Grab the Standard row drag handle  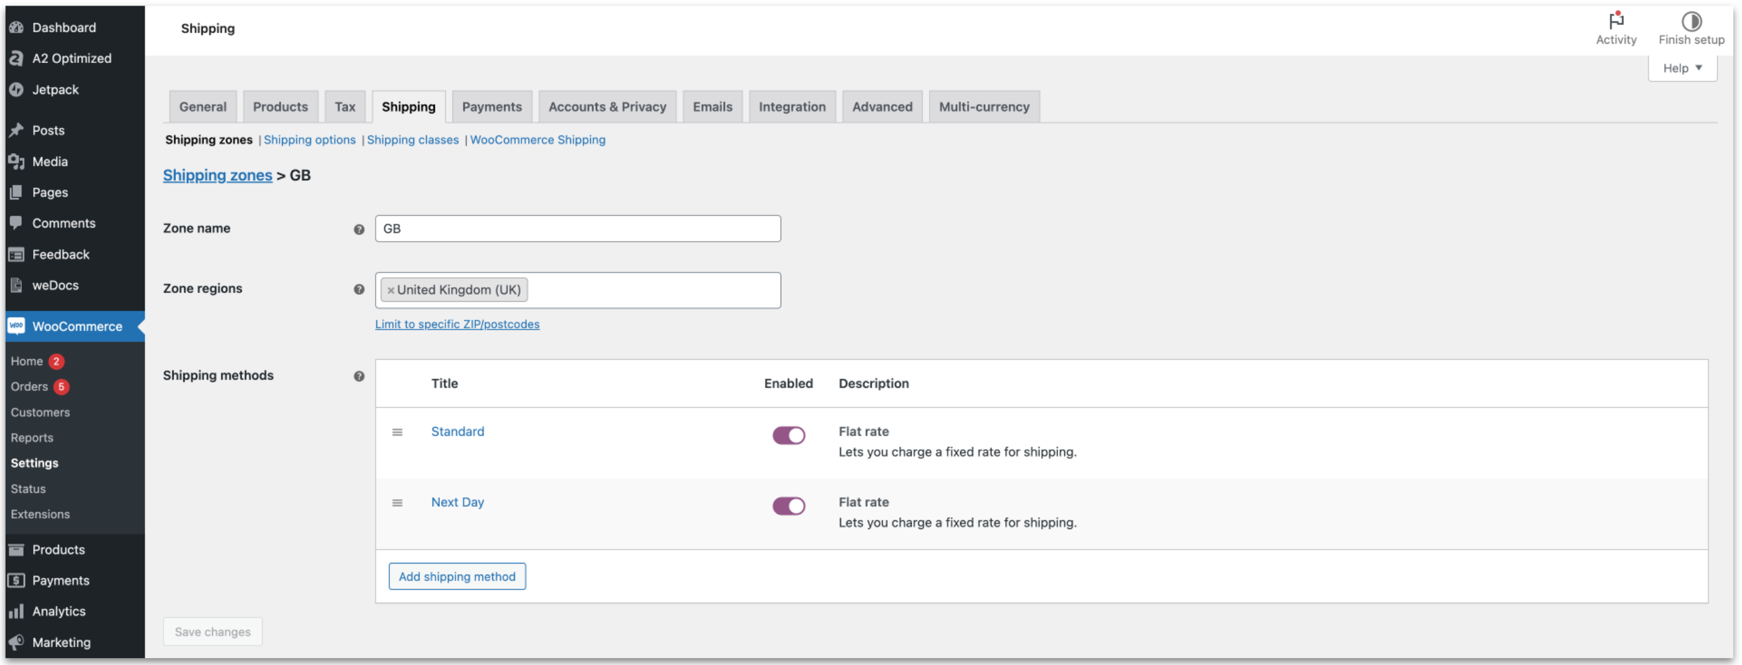click(397, 433)
